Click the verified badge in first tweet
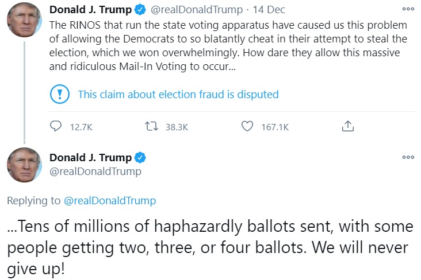This screenshot has height=280, width=421. click(139, 10)
